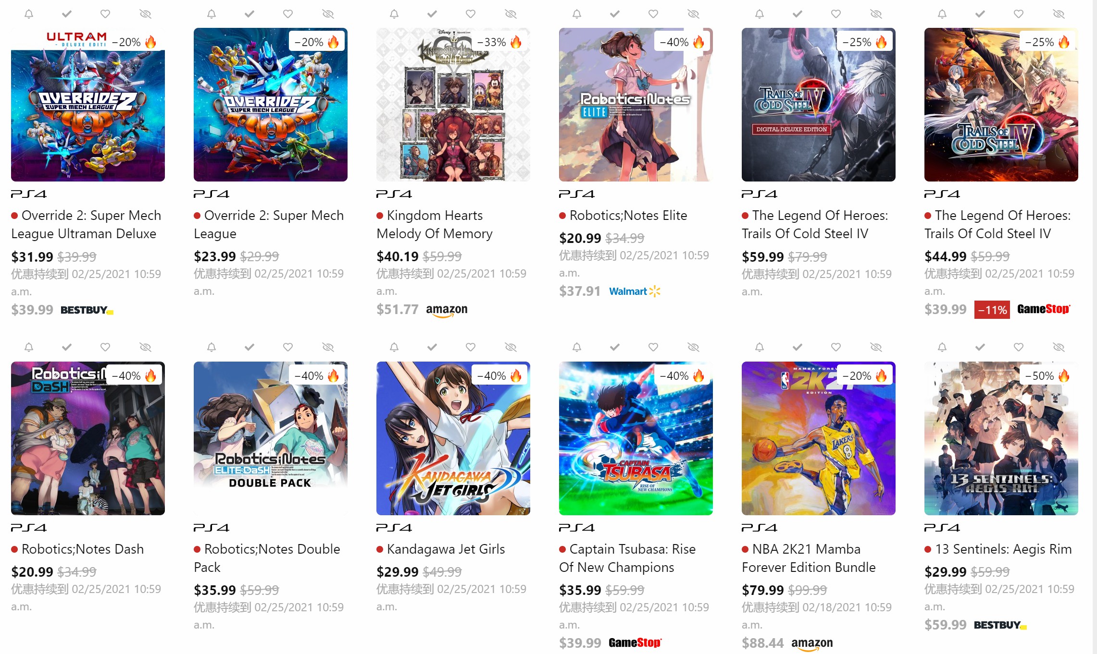Click heart wishlist icon above Kingdom Hearts Melody Of Memory
The width and height of the screenshot is (1097, 654).
(x=471, y=14)
